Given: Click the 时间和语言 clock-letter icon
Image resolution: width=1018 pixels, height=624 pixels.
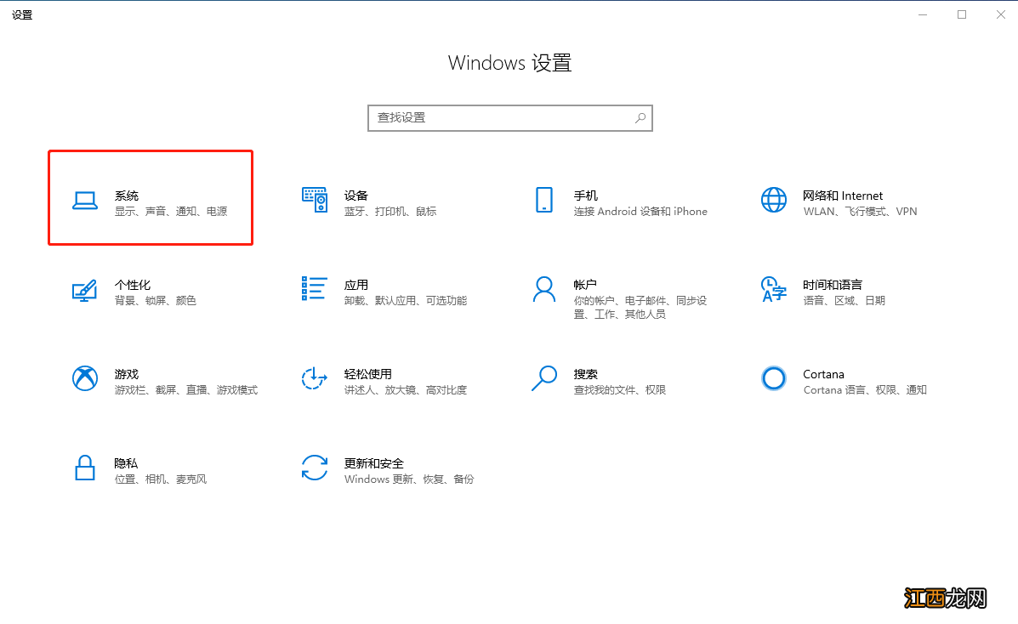Looking at the screenshot, I should coord(774,290).
